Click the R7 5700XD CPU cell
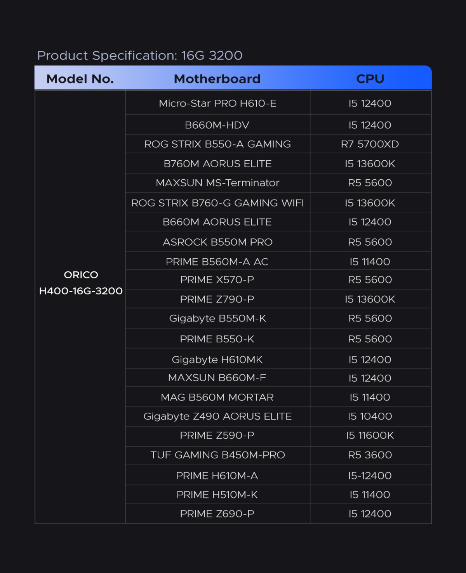Screen dimensions: 466x573 pyautogui.click(x=370, y=144)
